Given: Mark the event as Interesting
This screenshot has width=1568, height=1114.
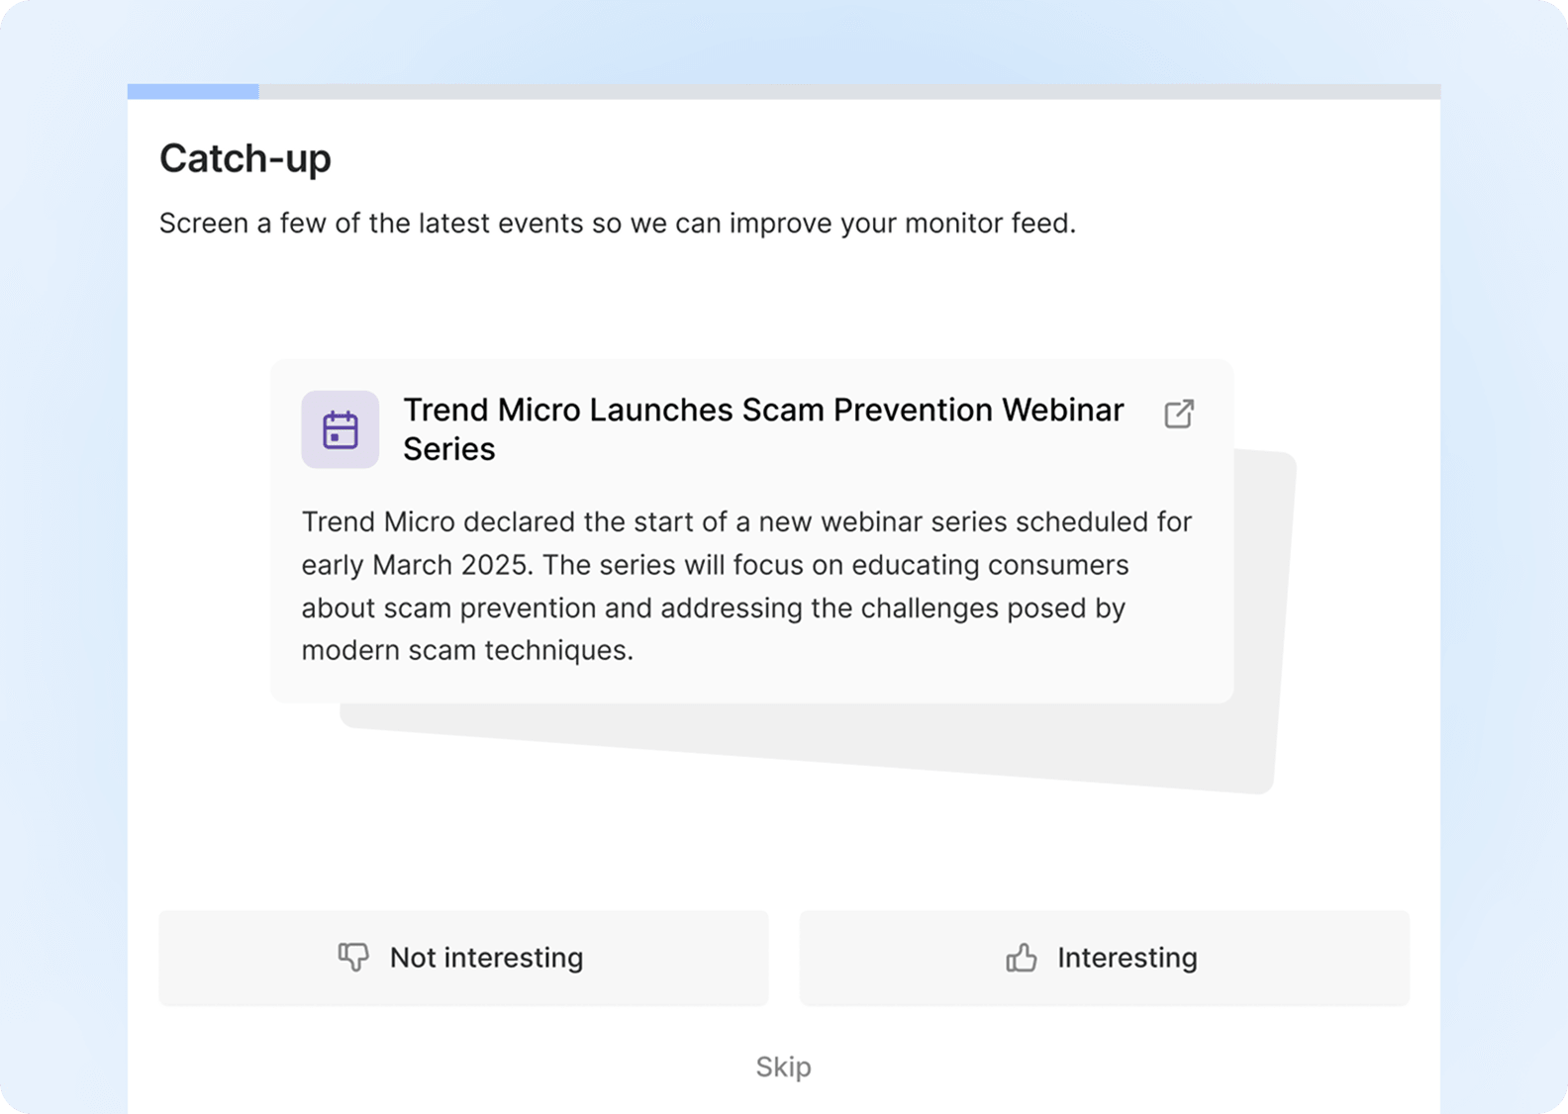Looking at the screenshot, I should tap(1104, 958).
